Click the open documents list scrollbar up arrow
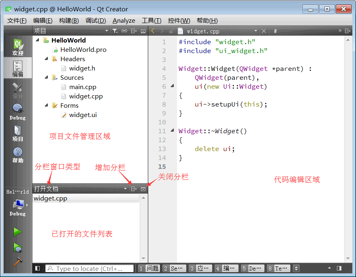The height and width of the screenshot is (277, 356). (x=143, y=198)
